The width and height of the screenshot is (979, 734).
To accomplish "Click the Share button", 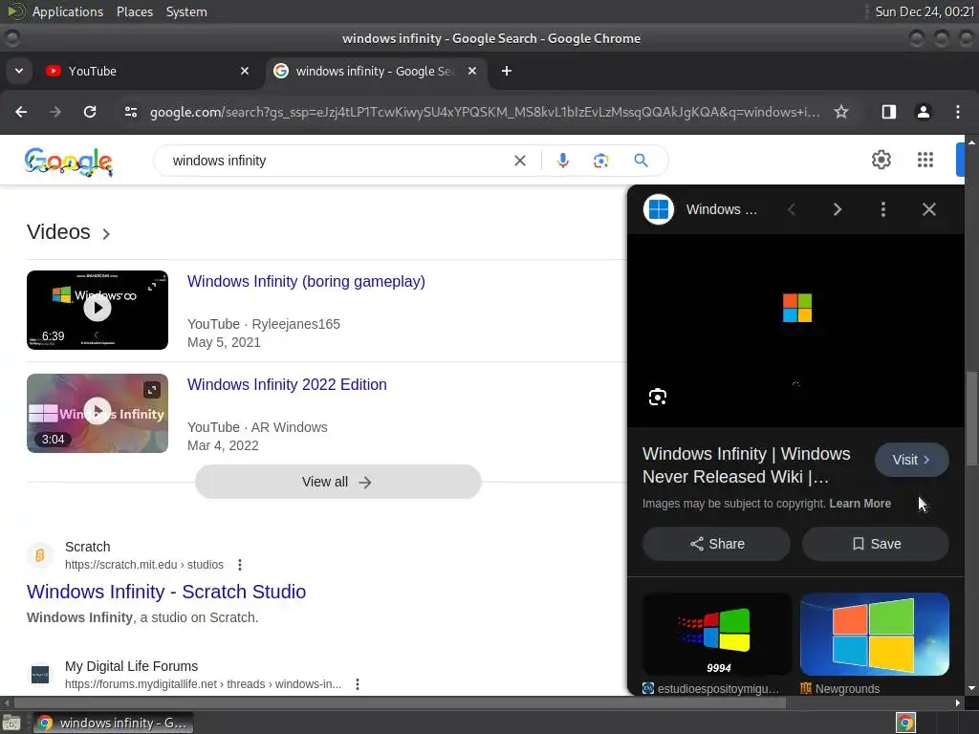I will [717, 544].
